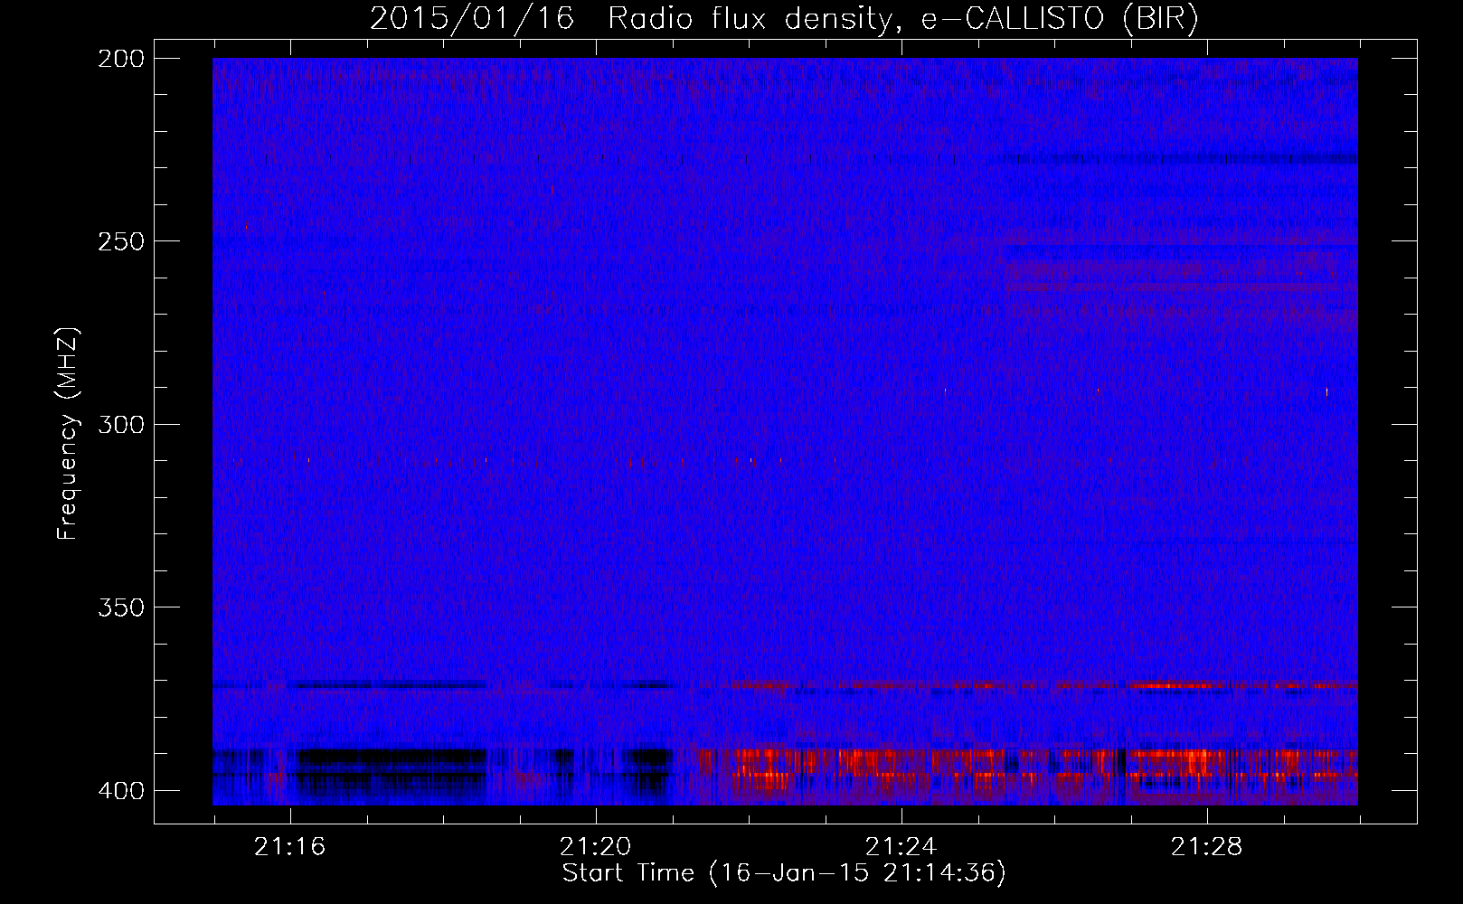Viewport: 1463px width, 904px height.
Task: Click the 'Frequency (MHZ)' axis label
Action: (68, 433)
